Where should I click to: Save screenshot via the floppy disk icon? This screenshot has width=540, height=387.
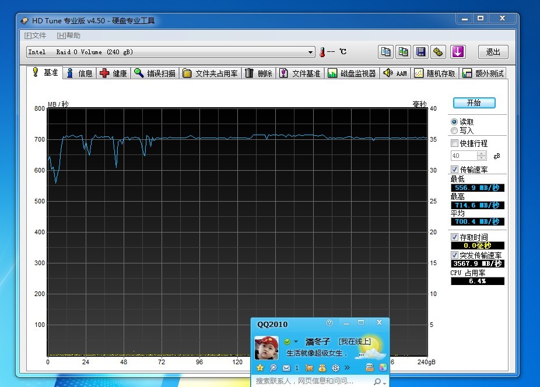click(420, 52)
